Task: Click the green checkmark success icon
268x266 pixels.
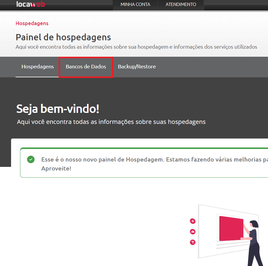Action: pos(31,159)
